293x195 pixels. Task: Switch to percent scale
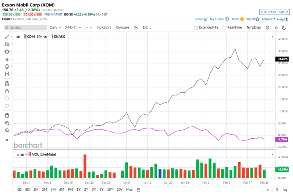point(277,189)
